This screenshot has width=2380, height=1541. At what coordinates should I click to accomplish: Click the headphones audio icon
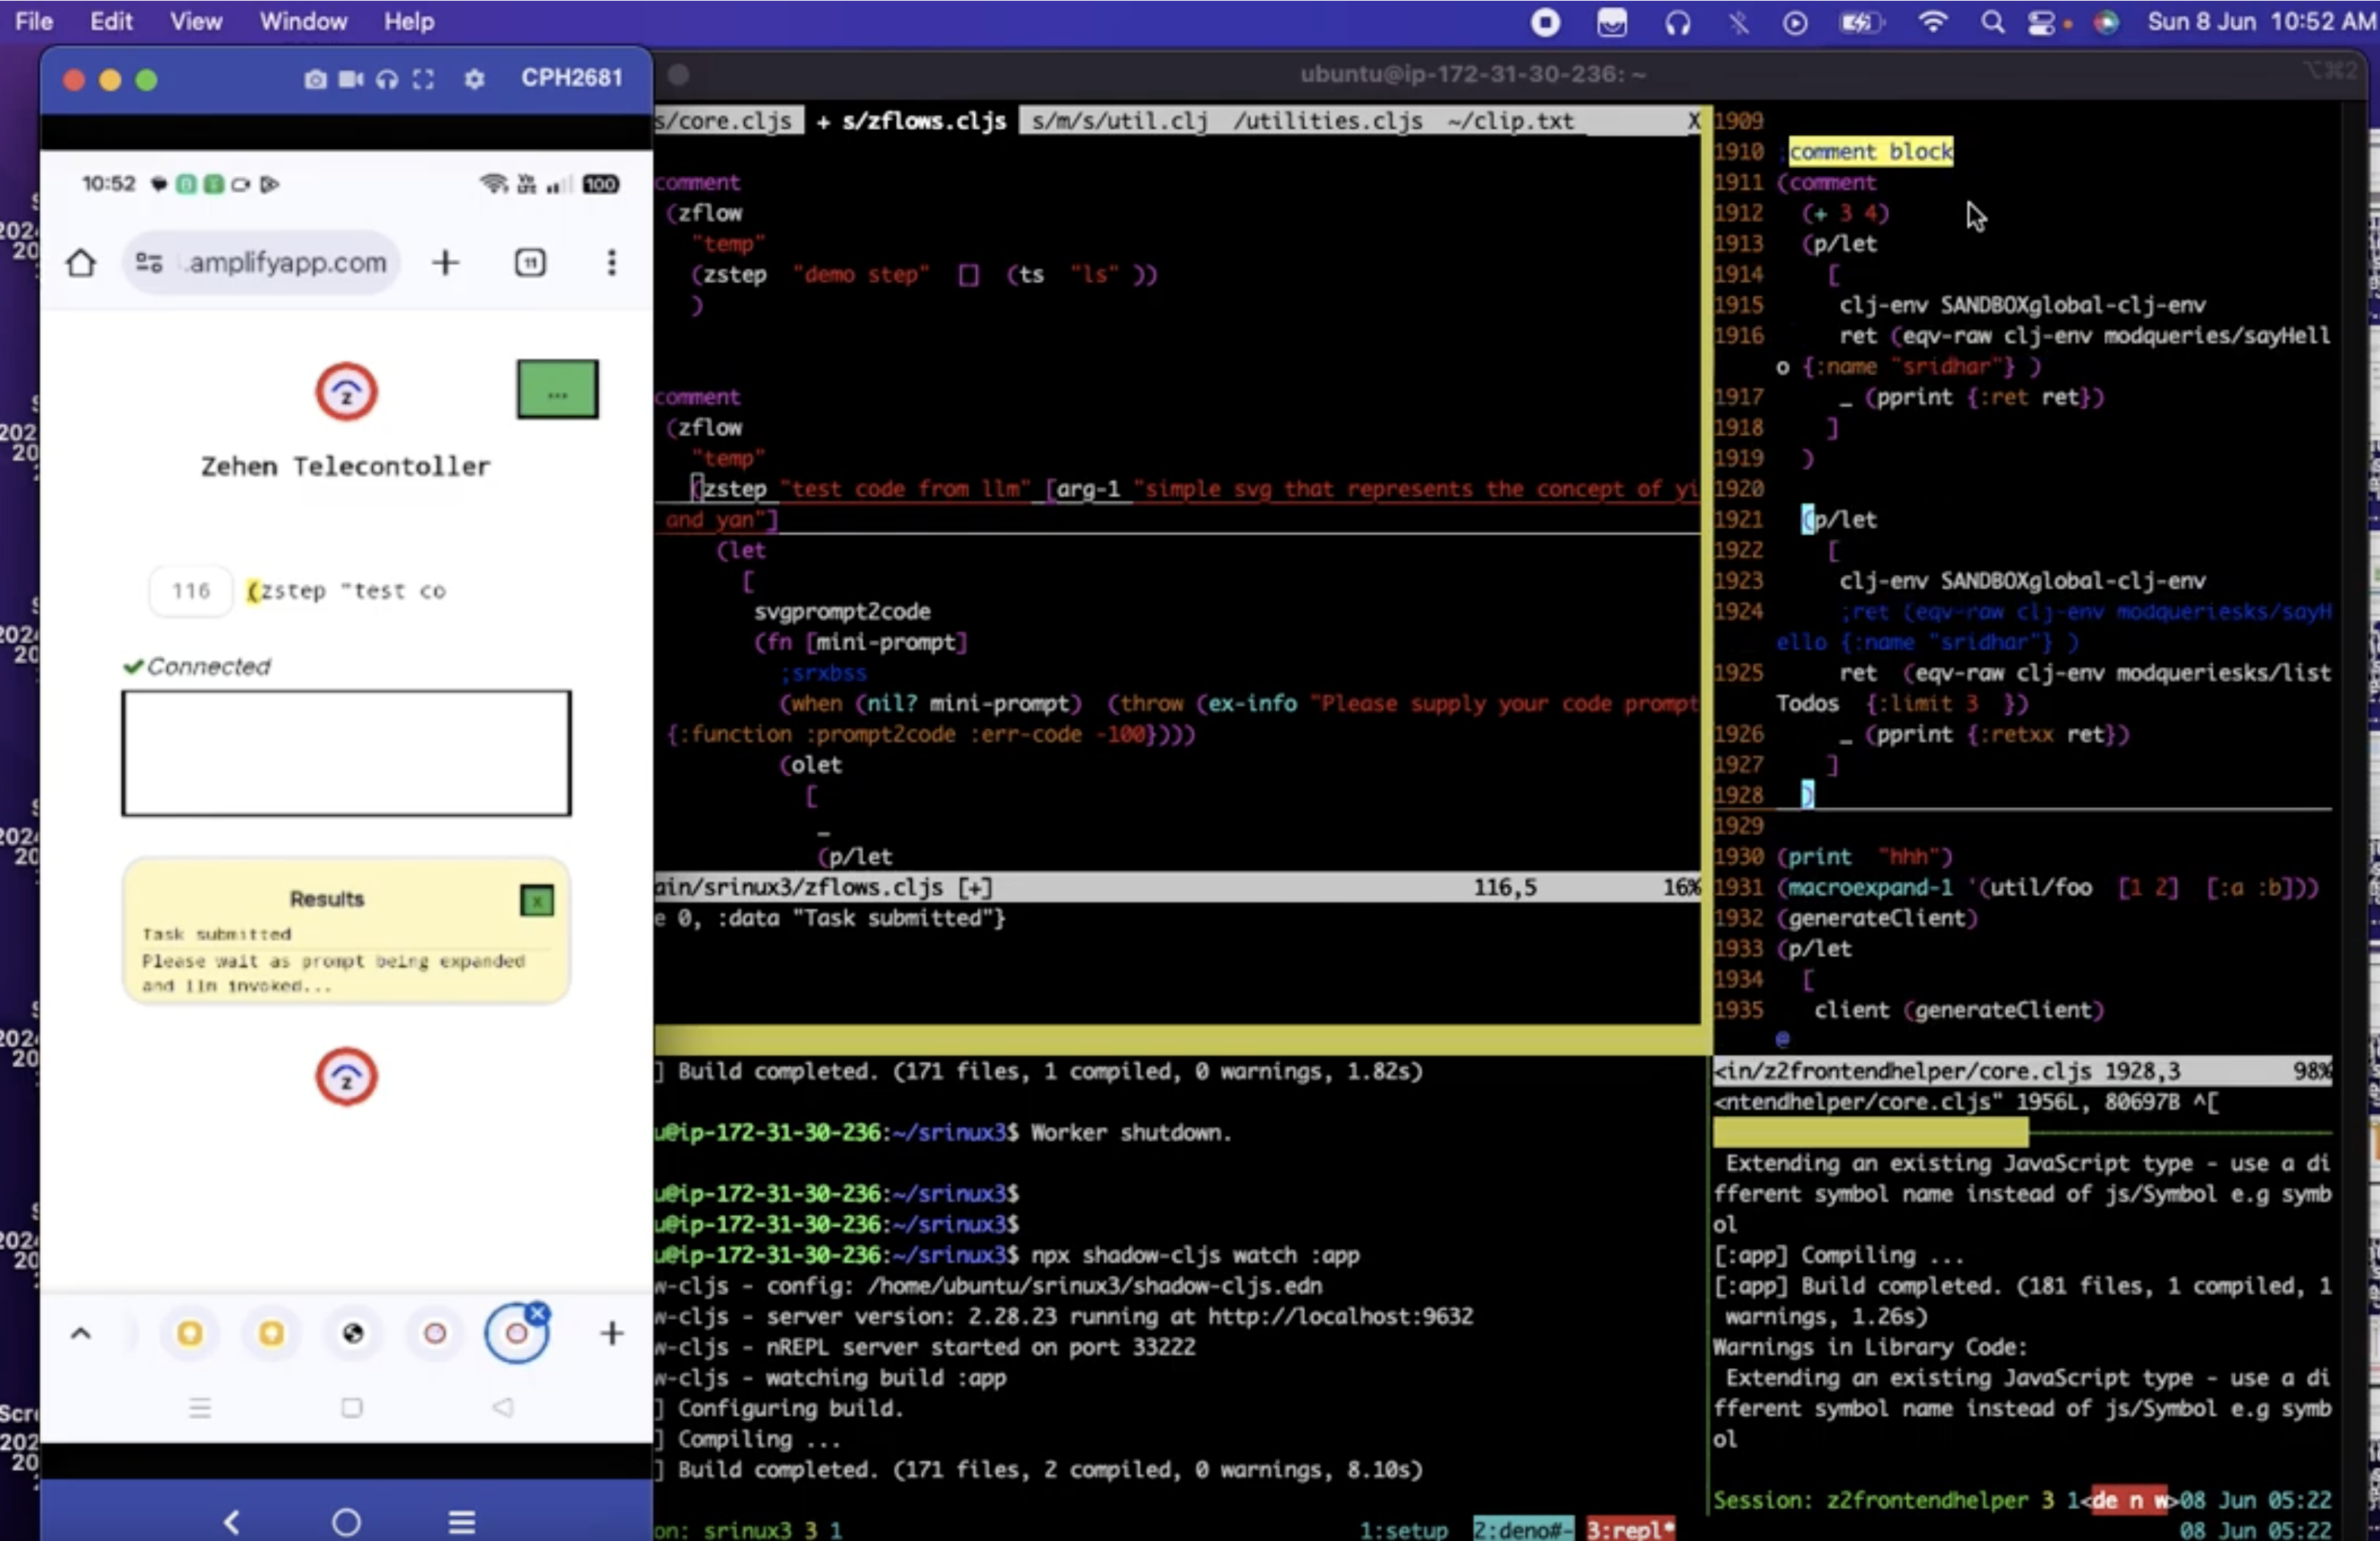coord(386,79)
